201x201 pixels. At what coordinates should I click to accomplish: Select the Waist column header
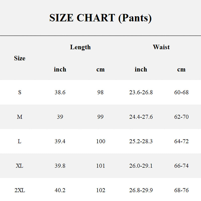(161, 47)
